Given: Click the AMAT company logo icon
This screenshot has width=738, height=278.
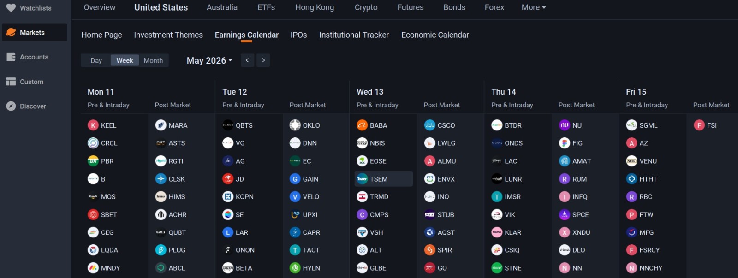Looking at the screenshot, I should tap(564, 161).
